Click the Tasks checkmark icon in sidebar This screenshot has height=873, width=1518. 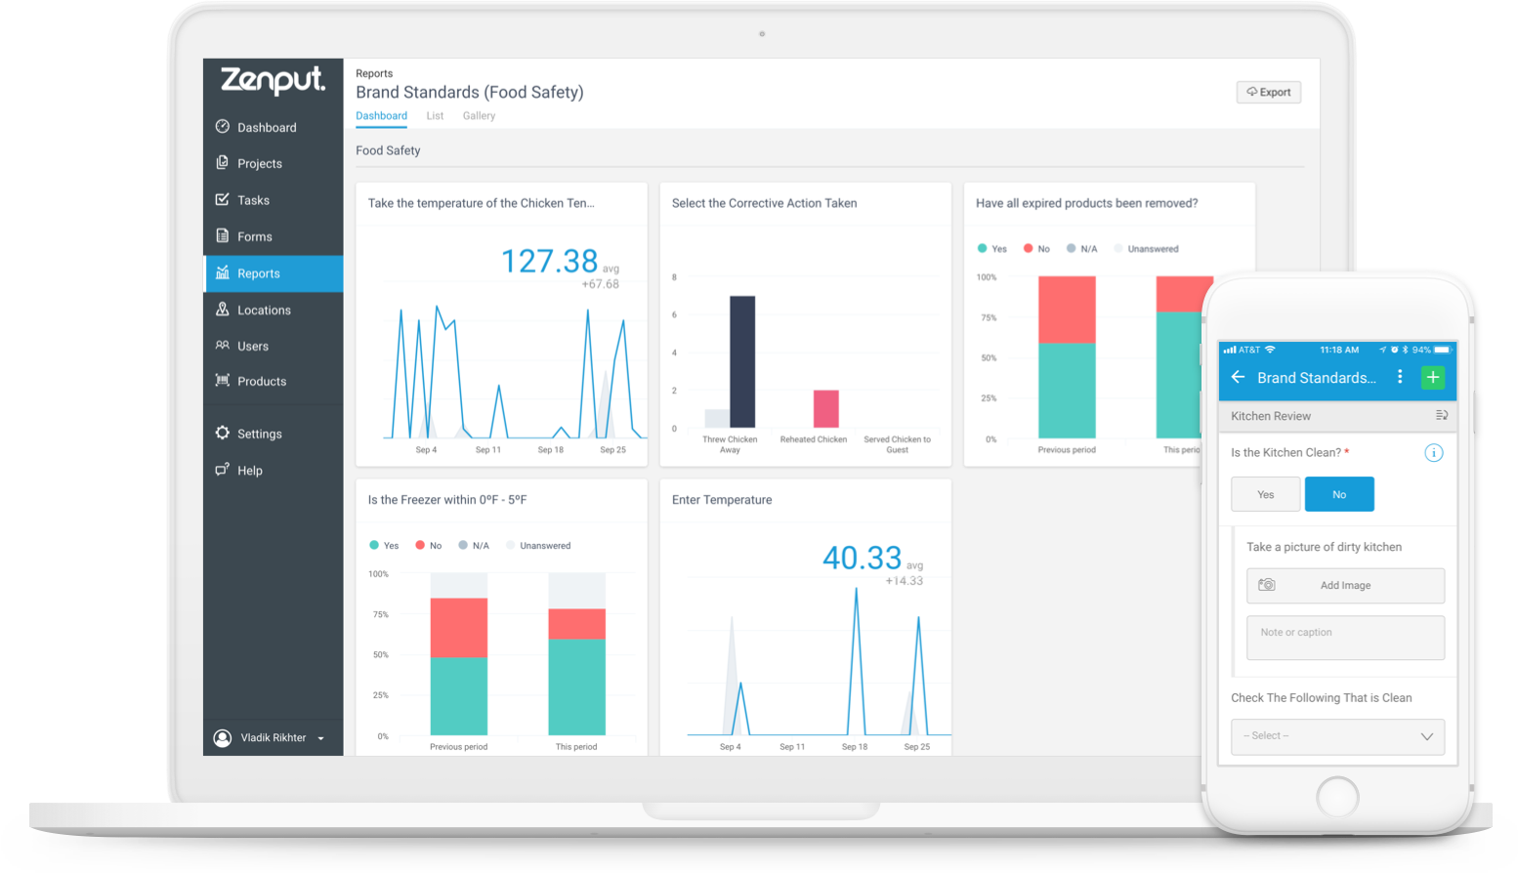223,199
